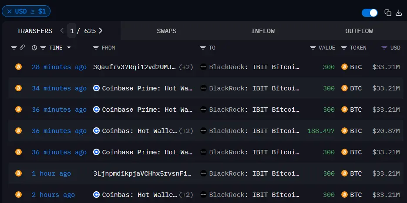This screenshot has height=203, width=407.
Task: Open the TOKEN column filter
Action: tap(344, 48)
